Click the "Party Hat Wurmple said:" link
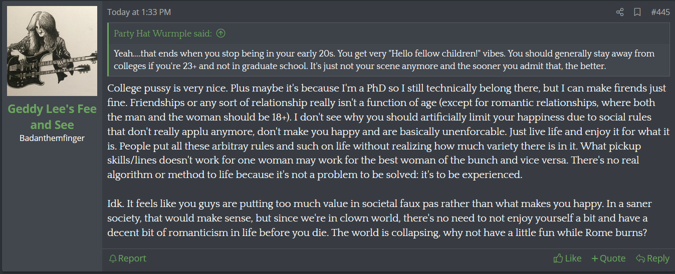Screen dimensions: 675x274 [163, 33]
